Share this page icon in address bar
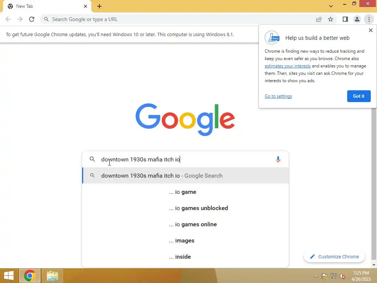Screen dimensions: 377x283 319,19
